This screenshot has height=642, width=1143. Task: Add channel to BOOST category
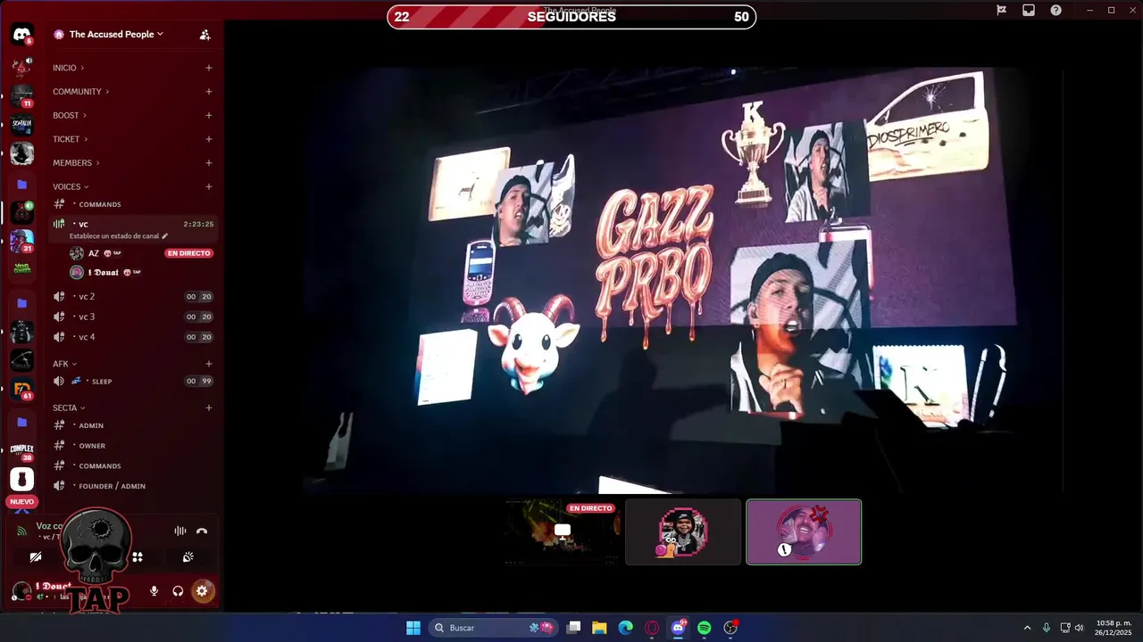(209, 116)
